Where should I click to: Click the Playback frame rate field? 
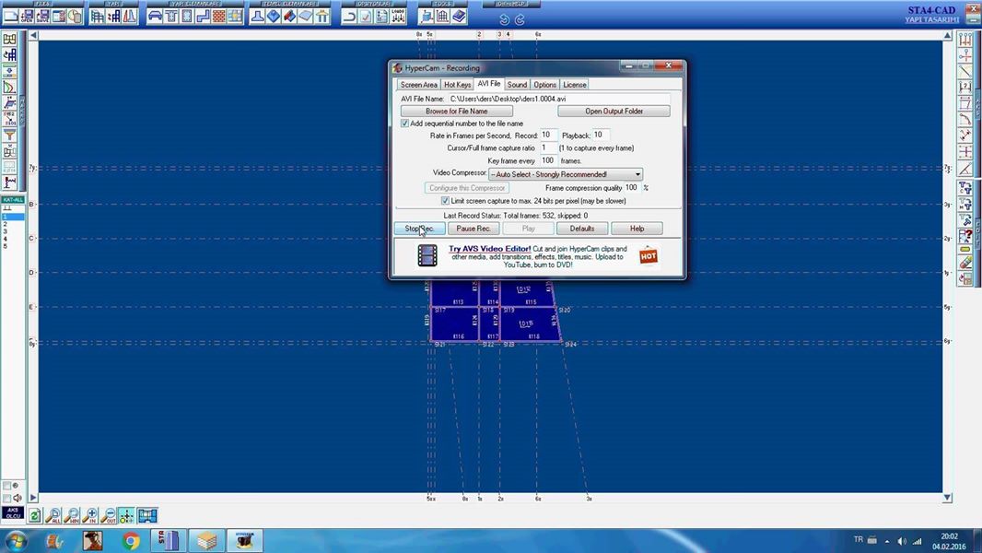tap(601, 135)
